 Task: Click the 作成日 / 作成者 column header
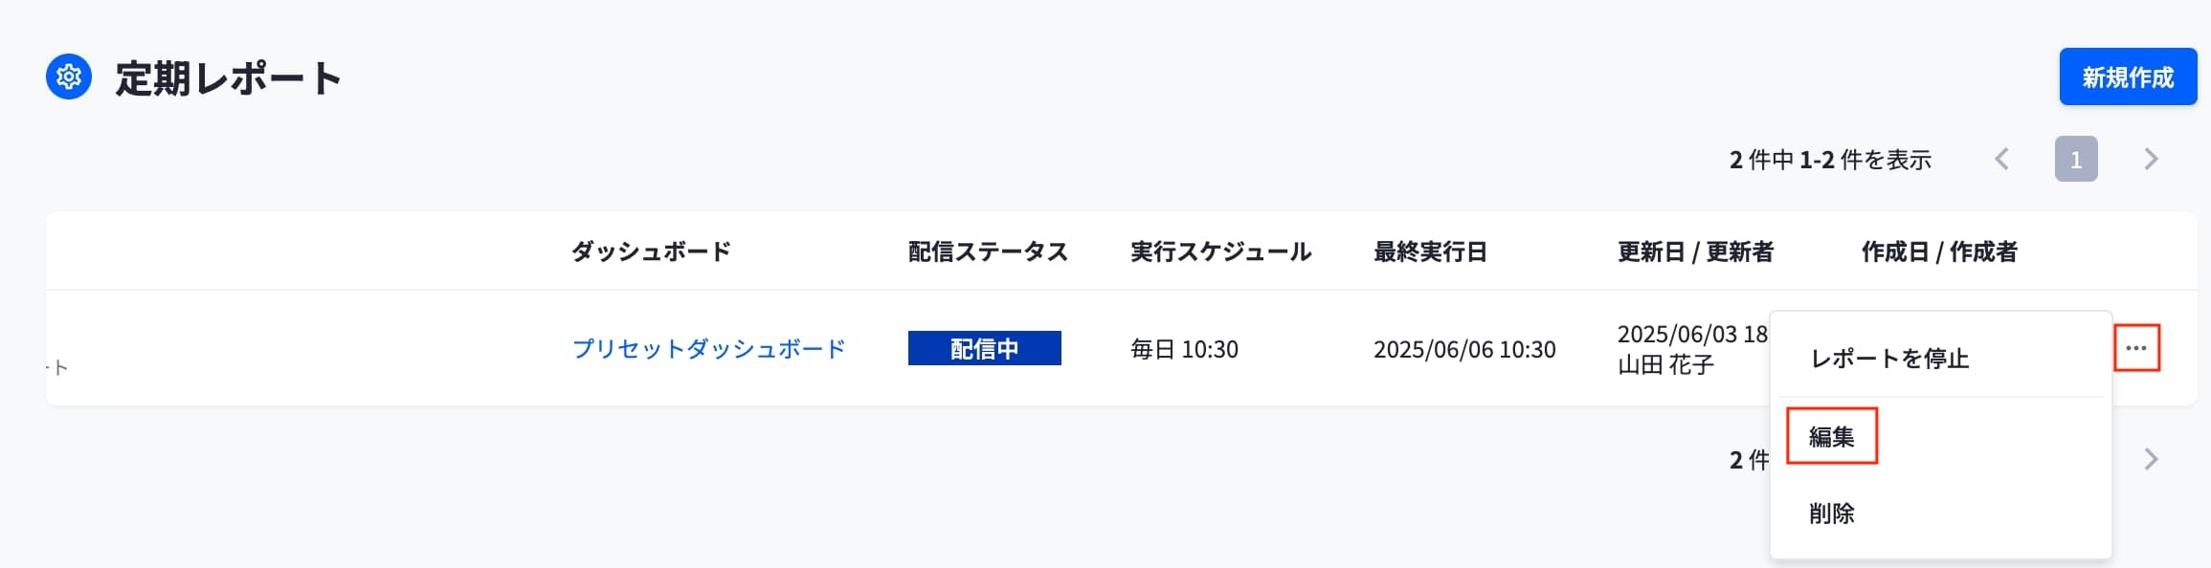1939,251
